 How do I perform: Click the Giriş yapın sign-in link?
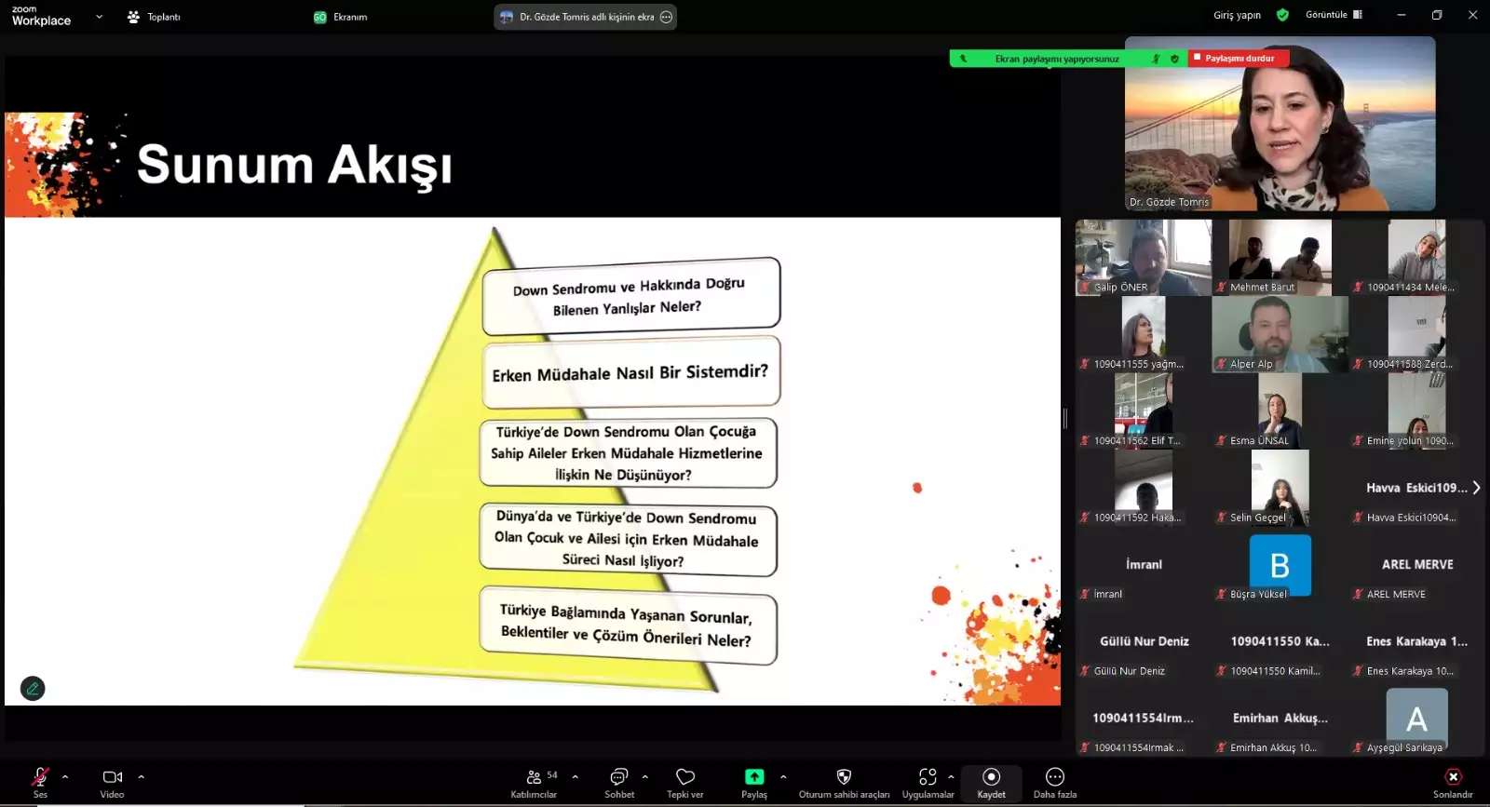tap(1237, 15)
